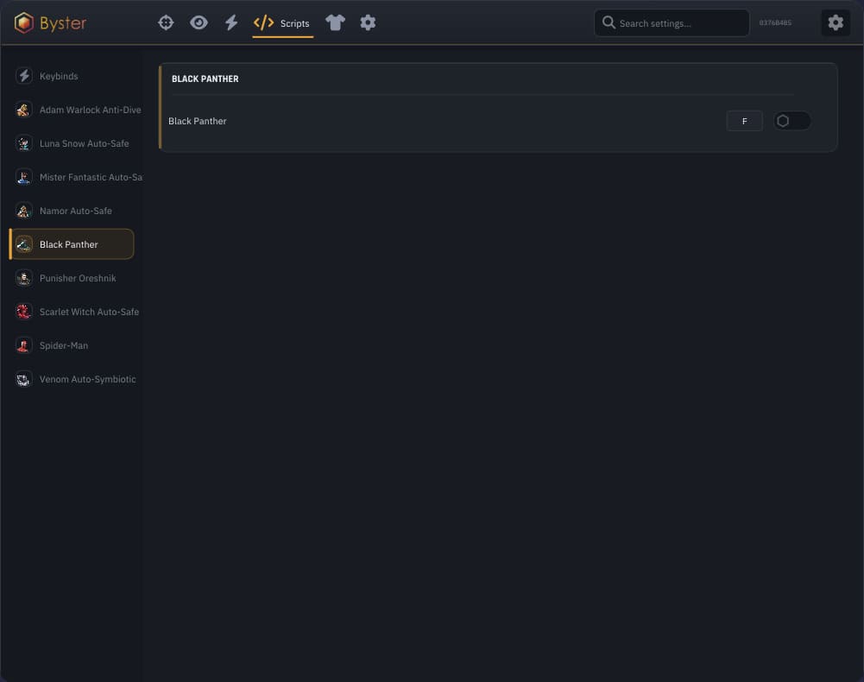Click the Namor avatar icon
The image size is (864, 682).
click(x=23, y=211)
